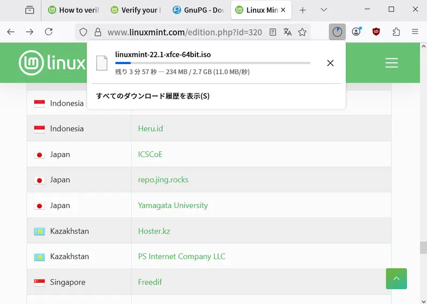427x304 pixels.
Task: Click the Singapore flag icon
Action: point(39,283)
